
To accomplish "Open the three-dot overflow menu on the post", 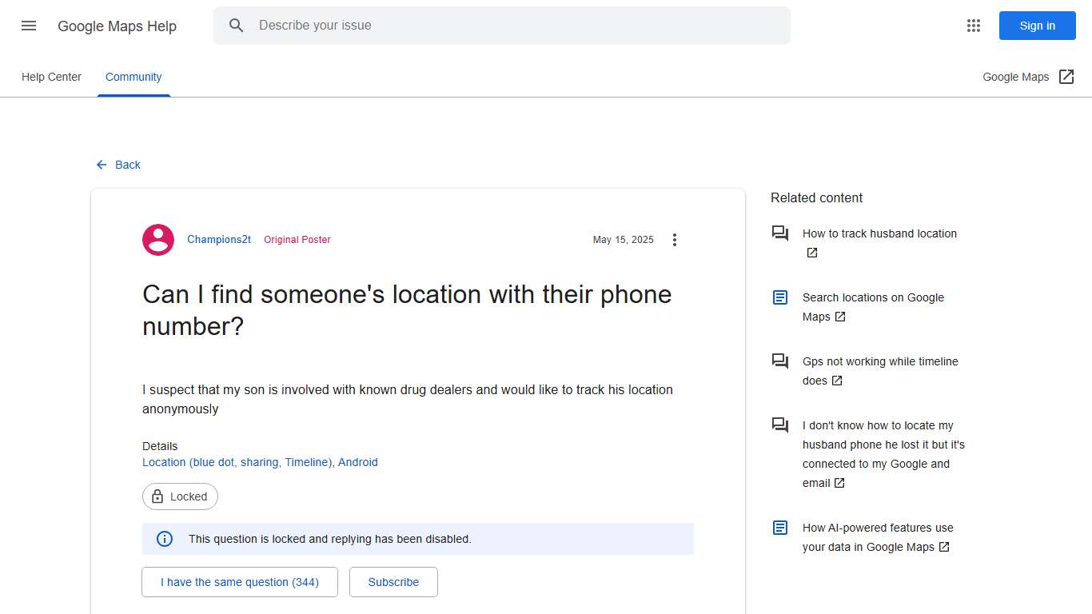I will point(675,239).
